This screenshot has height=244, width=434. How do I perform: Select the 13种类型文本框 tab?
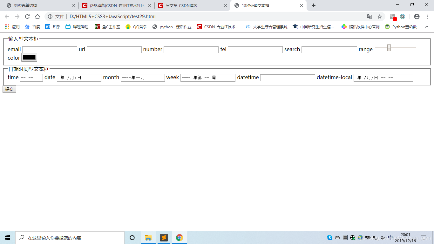click(x=268, y=5)
